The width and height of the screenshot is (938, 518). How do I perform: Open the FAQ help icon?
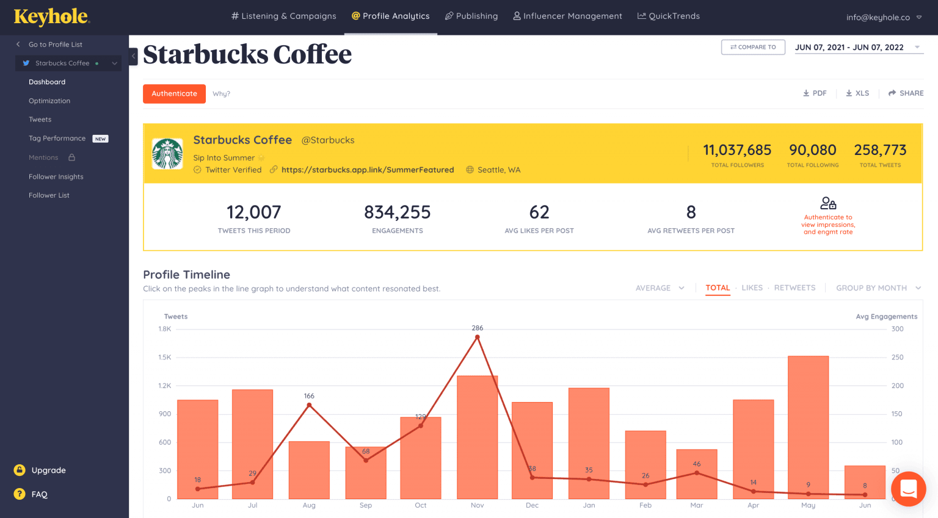pyautogui.click(x=18, y=494)
